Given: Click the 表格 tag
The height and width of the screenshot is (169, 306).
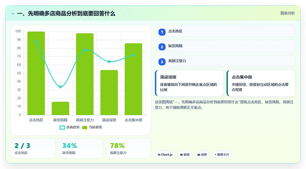Looking at the screenshot, I should [185, 155].
